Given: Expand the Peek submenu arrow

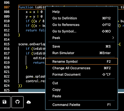Looking at the screenshot, I should coord(113,38).
